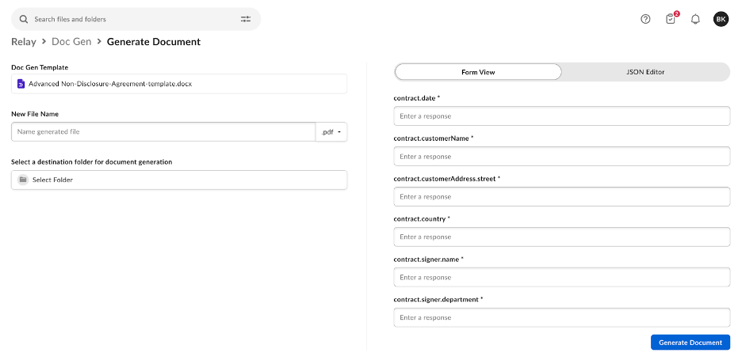Screen dimensions: 742x364
Task: Click the search magnifier icon
Action: click(24, 19)
